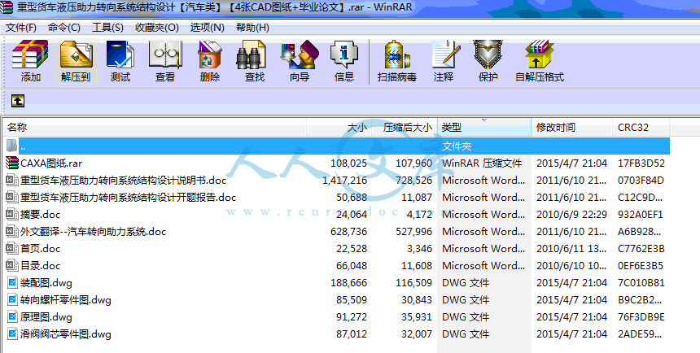Open the 收藏夹(O) menu
700x353 pixels.
click(x=157, y=28)
